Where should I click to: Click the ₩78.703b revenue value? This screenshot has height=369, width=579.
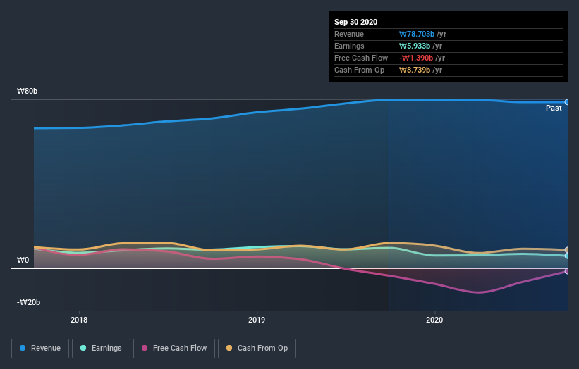tap(417, 35)
